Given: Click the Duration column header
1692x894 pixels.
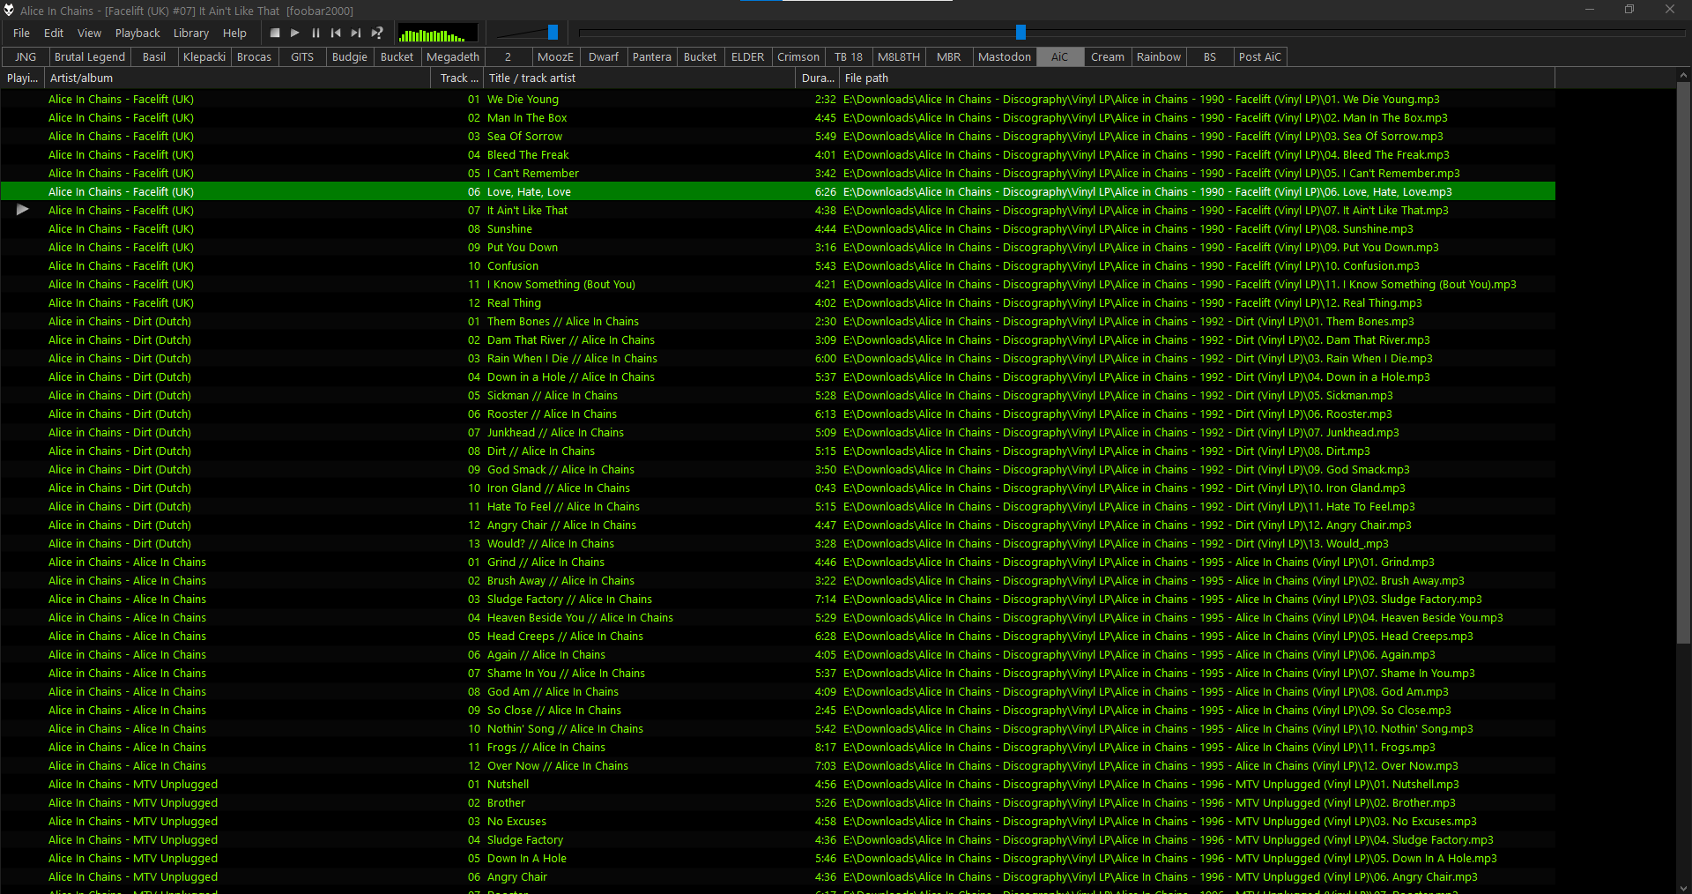Looking at the screenshot, I should (818, 78).
